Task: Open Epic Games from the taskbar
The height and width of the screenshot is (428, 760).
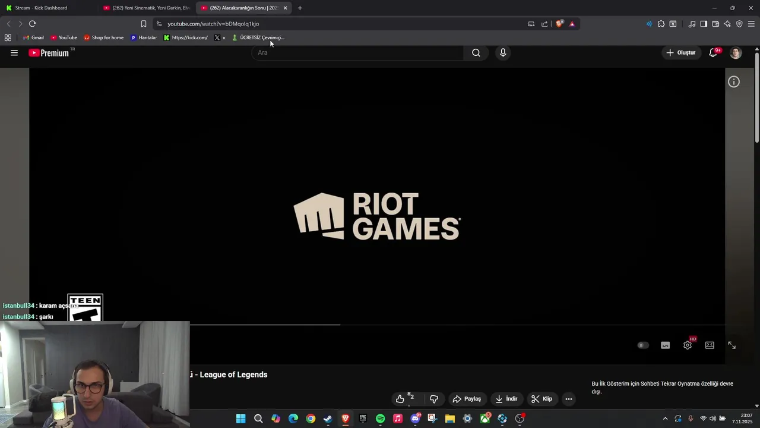Action: coord(363,418)
